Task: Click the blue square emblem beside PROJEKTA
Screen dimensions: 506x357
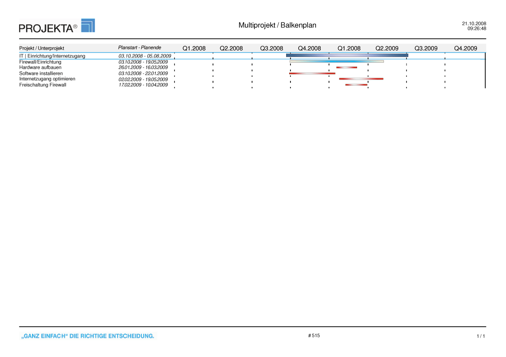Action: click(x=88, y=25)
